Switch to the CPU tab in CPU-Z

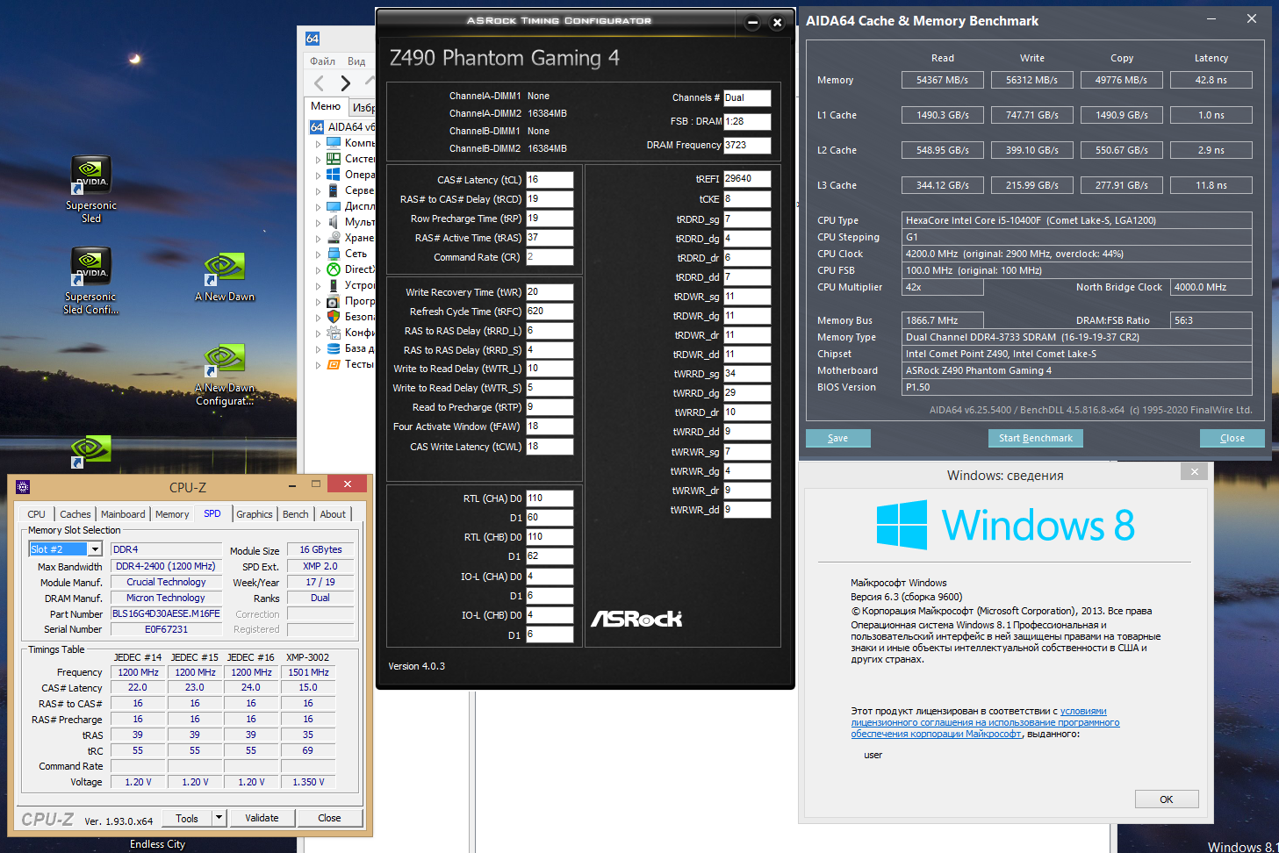[37, 514]
